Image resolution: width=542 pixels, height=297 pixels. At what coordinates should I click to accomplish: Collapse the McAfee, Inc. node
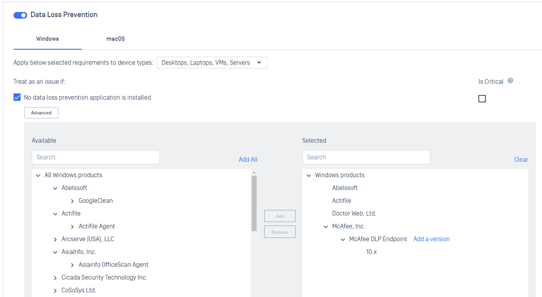(326, 227)
